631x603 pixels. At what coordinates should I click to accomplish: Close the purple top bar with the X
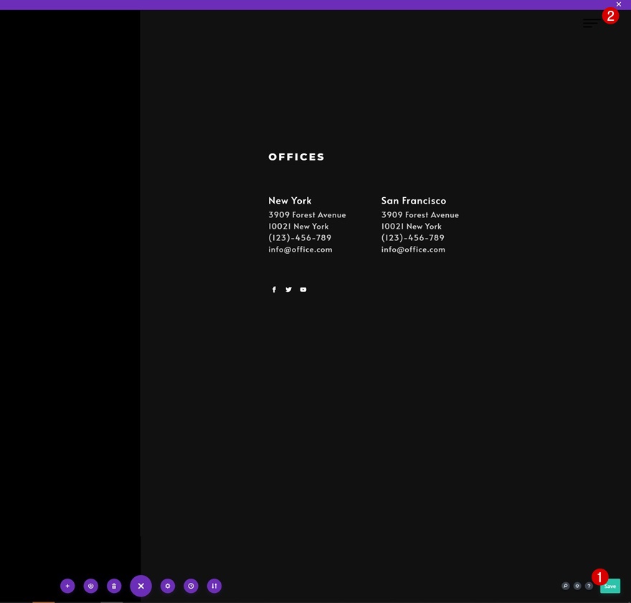click(619, 4)
